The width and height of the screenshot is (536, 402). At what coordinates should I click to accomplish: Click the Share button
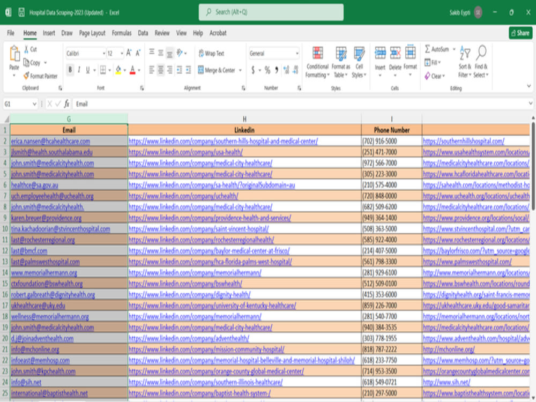pos(520,33)
